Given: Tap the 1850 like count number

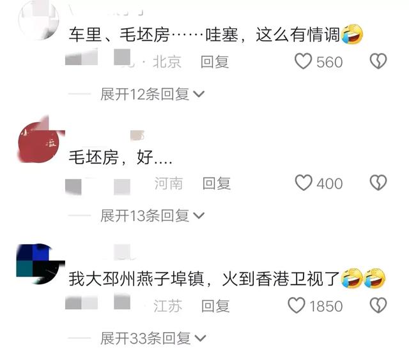Looking at the screenshot, I should [326, 306].
